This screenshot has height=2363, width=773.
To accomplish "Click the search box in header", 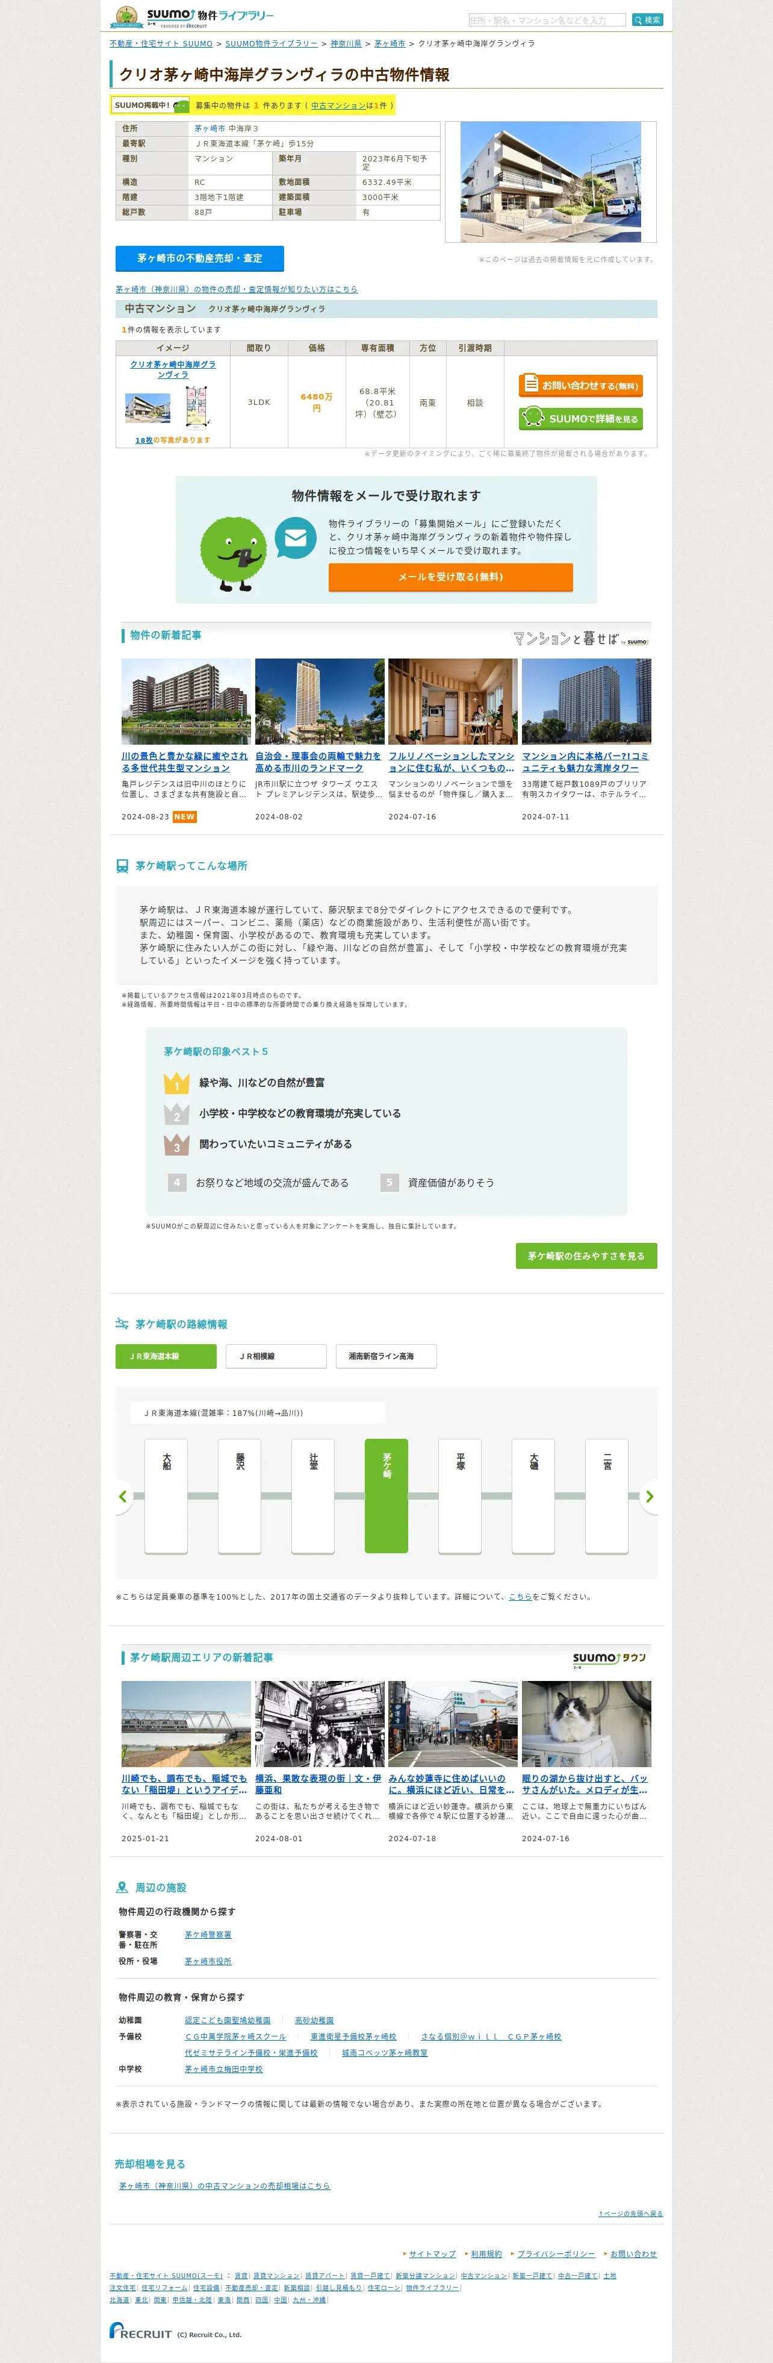I will [x=547, y=20].
